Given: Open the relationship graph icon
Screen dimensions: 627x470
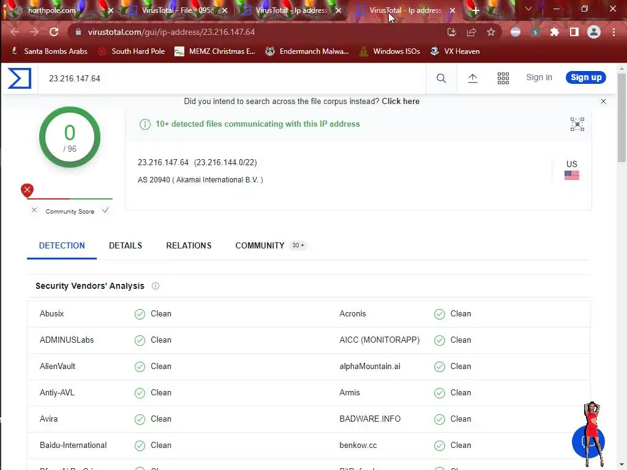Looking at the screenshot, I should (x=577, y=124).
